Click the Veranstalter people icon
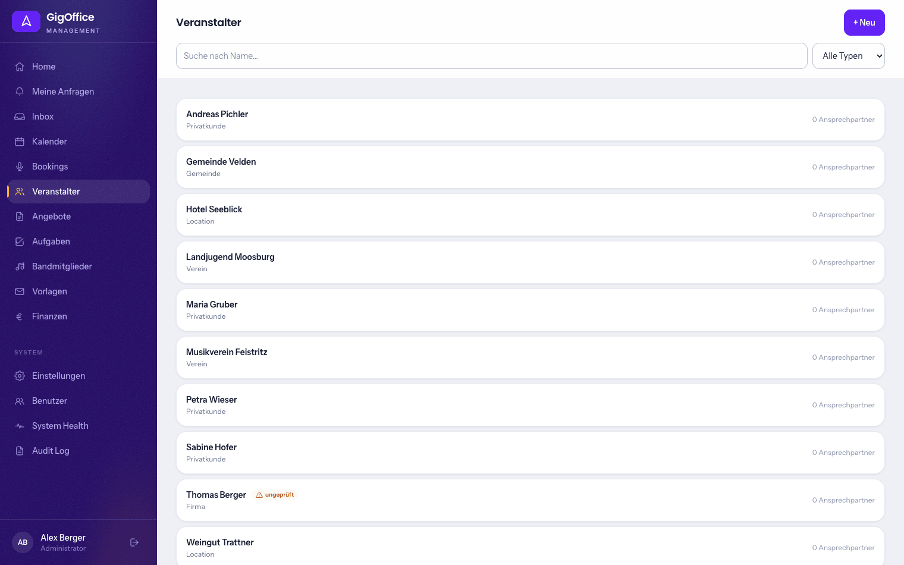Image resolution: width=904 pixels, height=565 pixels. click(x=20, y=192)
